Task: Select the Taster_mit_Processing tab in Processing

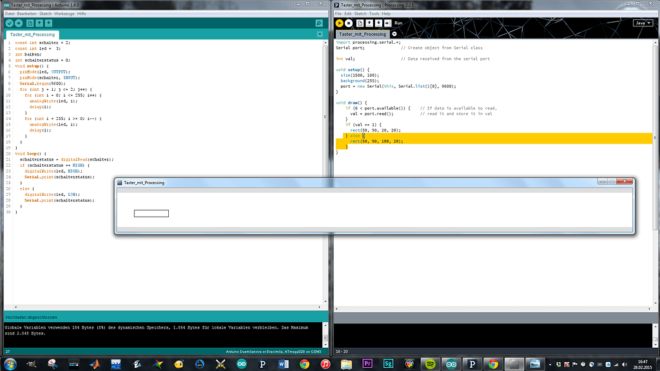Action: (x=362, y=34)
